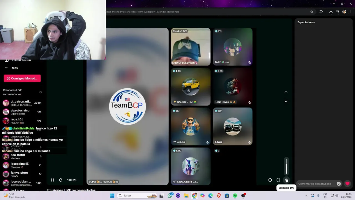This screenshot has height=200, width=355.
Task: Bookmark page with the star icon
Action: pos(312,12)
